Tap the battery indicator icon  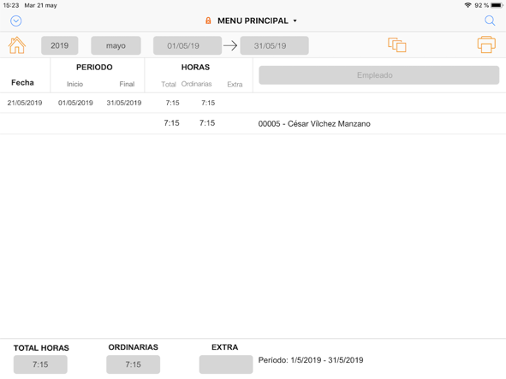(x=497, y=5)
